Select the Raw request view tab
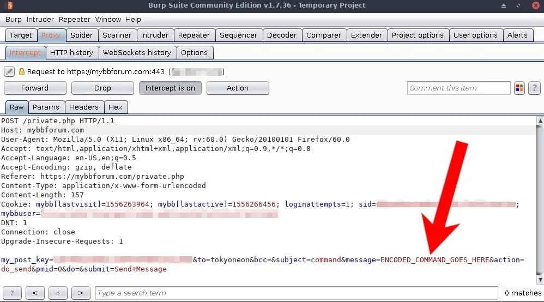The width and height of the screenshot is (544, 302). tap(17, 107)
